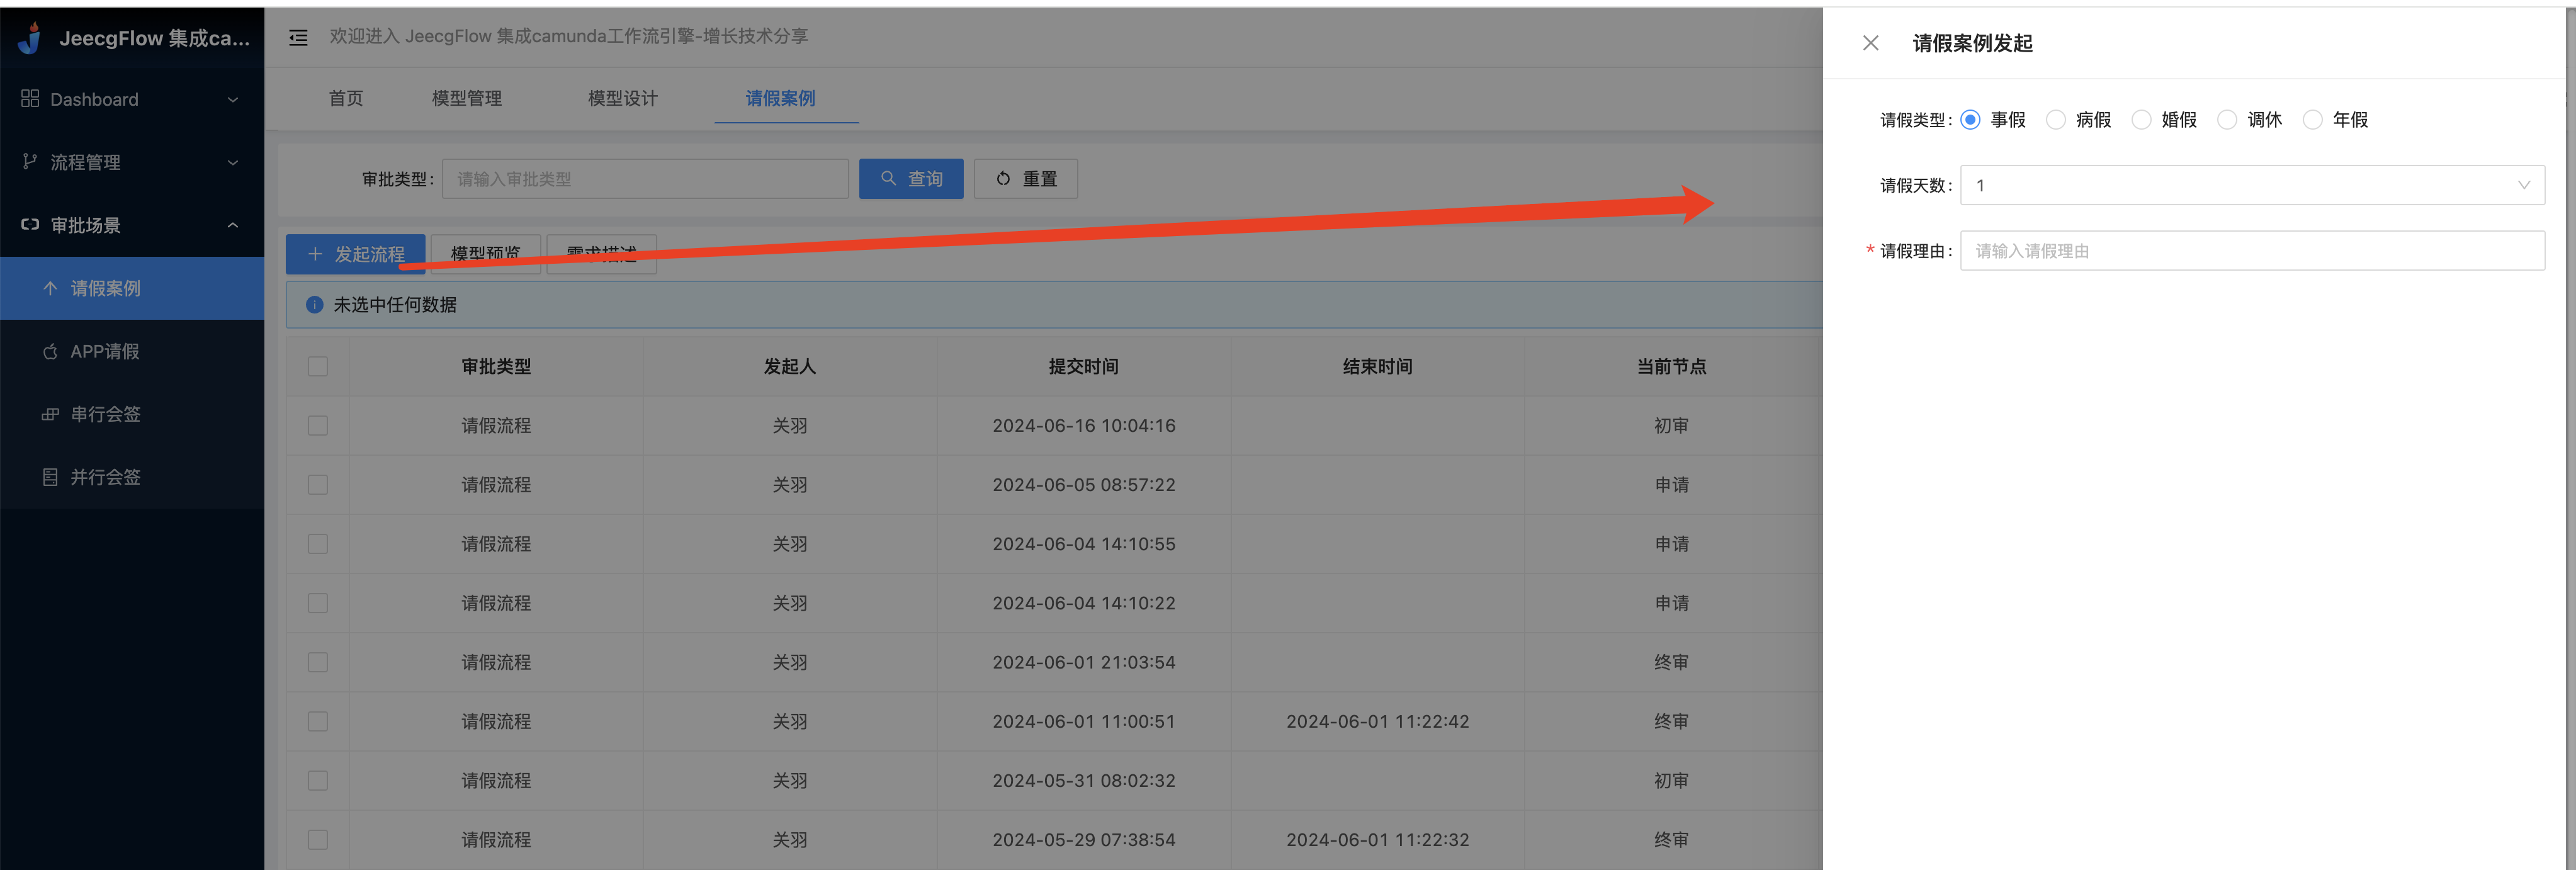Click the JeecgFlow 集成ca... brand title

coord(154,38)
